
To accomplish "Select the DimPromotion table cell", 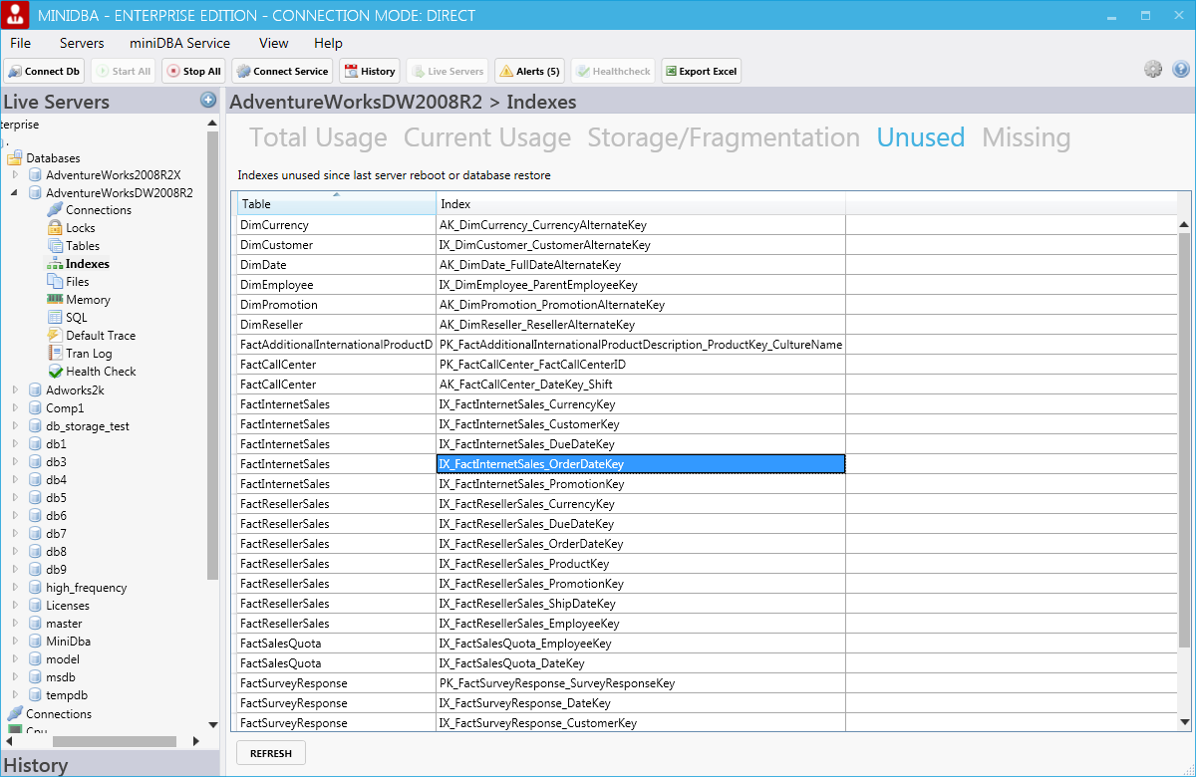I will pos(334,305).
